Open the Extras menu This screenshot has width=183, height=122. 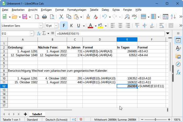pos(116,10)
